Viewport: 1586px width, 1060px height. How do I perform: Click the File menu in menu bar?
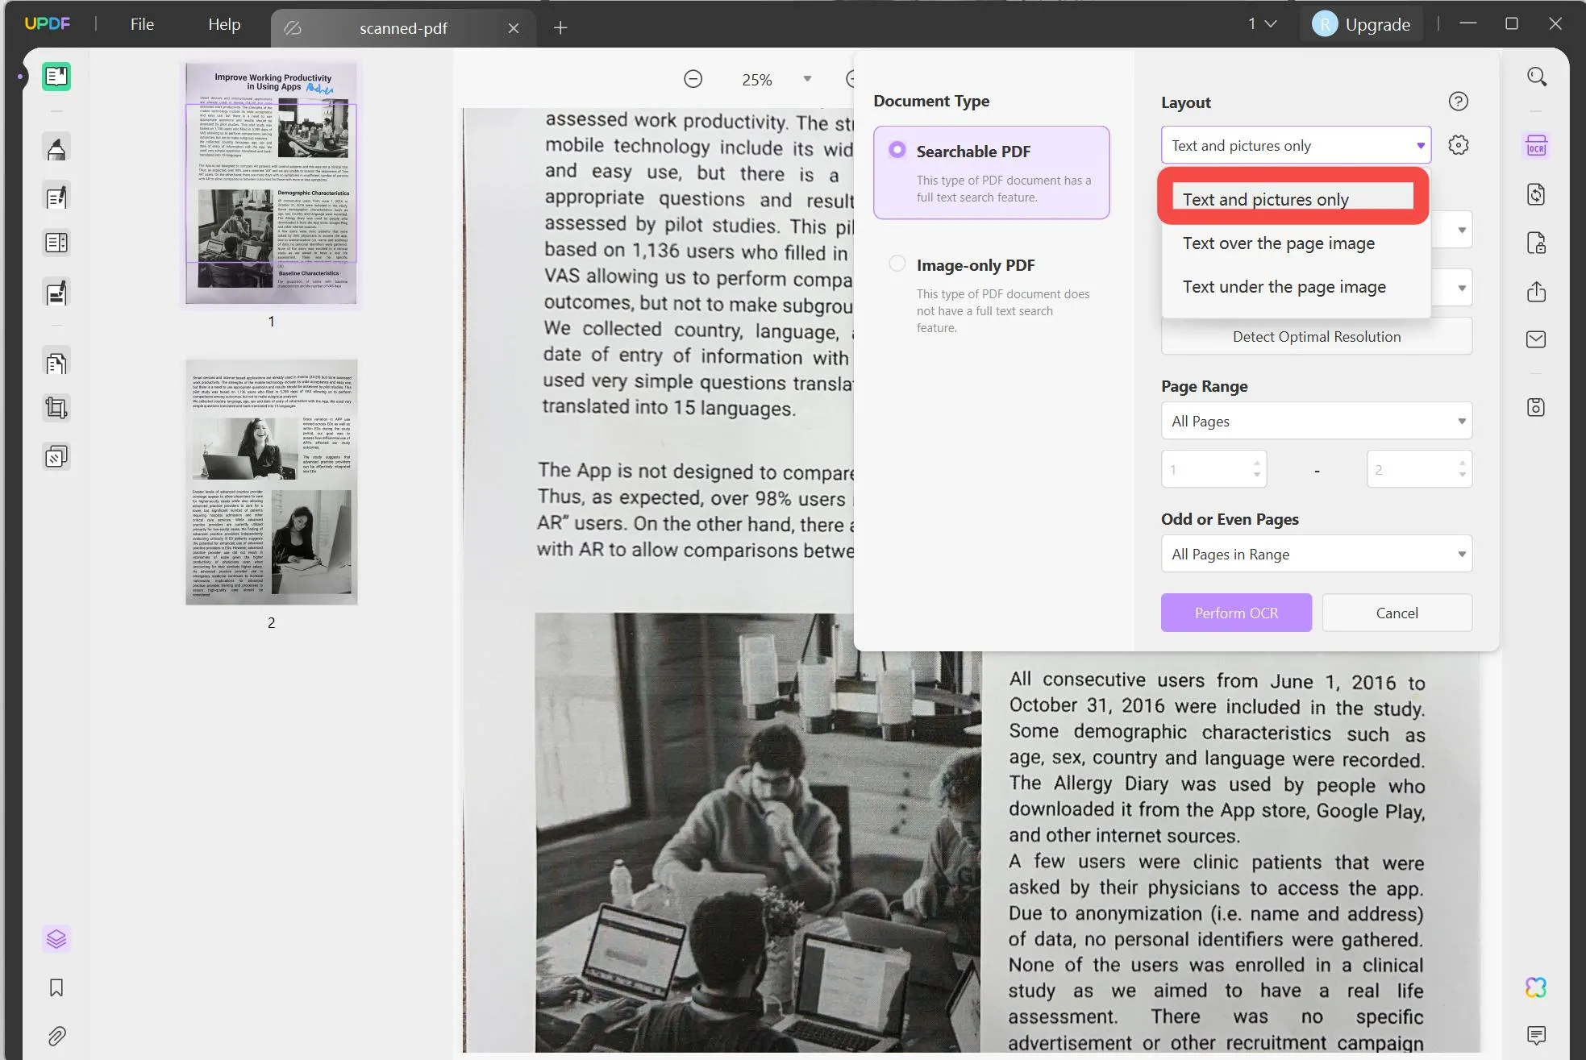pos(141,23)
